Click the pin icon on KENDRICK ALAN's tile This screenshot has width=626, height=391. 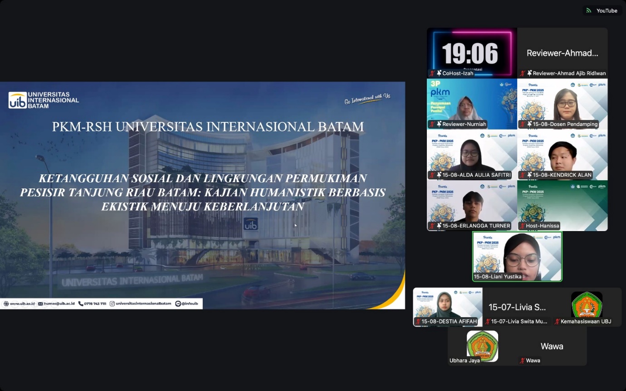529,175
